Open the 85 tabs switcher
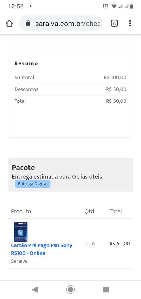The height and width of the screenshot is (299, 141). (114, 23)
